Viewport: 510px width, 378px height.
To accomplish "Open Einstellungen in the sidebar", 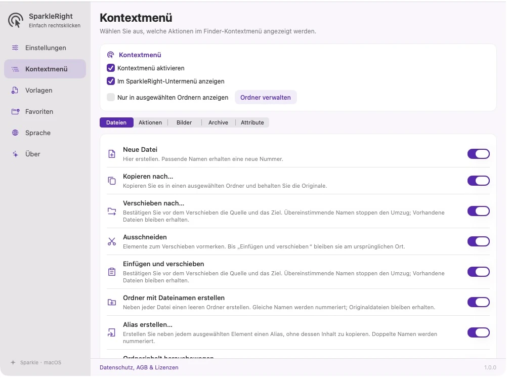I will 45,48.
